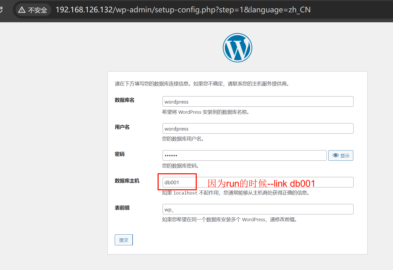This screenshot has height=270, width=393.
Task: Click the browser address bar URL
Action: (183, 10)
